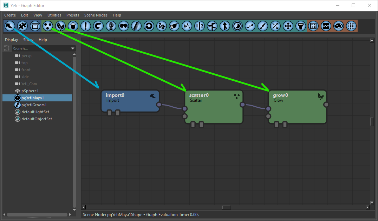Select the import0 node in graph
The height and width of the screenshot is (221, 378).
(x=130, y=101)
